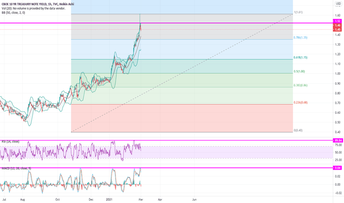Viewport: 344px width, 203px height.
Task: Click the Dec date on time axis
Action: tap(91, 199)
